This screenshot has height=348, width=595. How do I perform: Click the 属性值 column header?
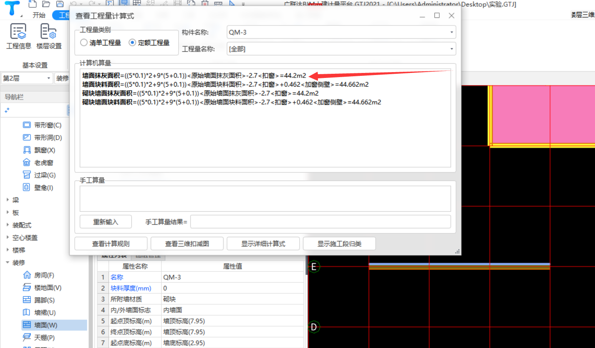point(232,266)
